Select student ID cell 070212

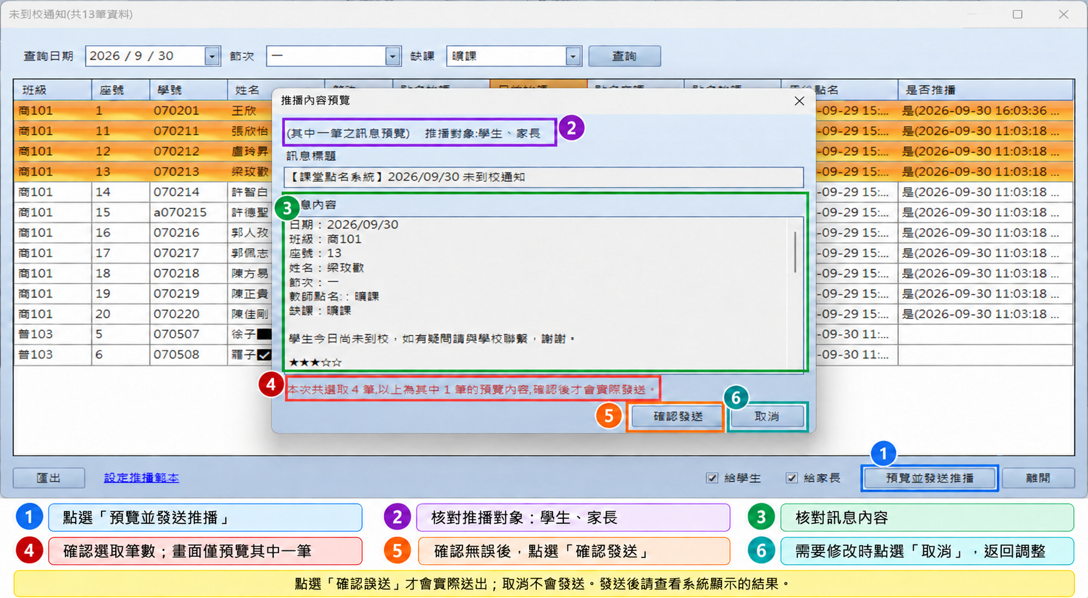pos(188,151)
